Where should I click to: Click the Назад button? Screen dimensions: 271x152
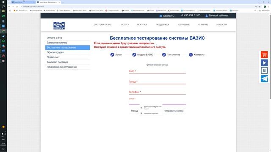pyautogui.click(x=134, y=111)
